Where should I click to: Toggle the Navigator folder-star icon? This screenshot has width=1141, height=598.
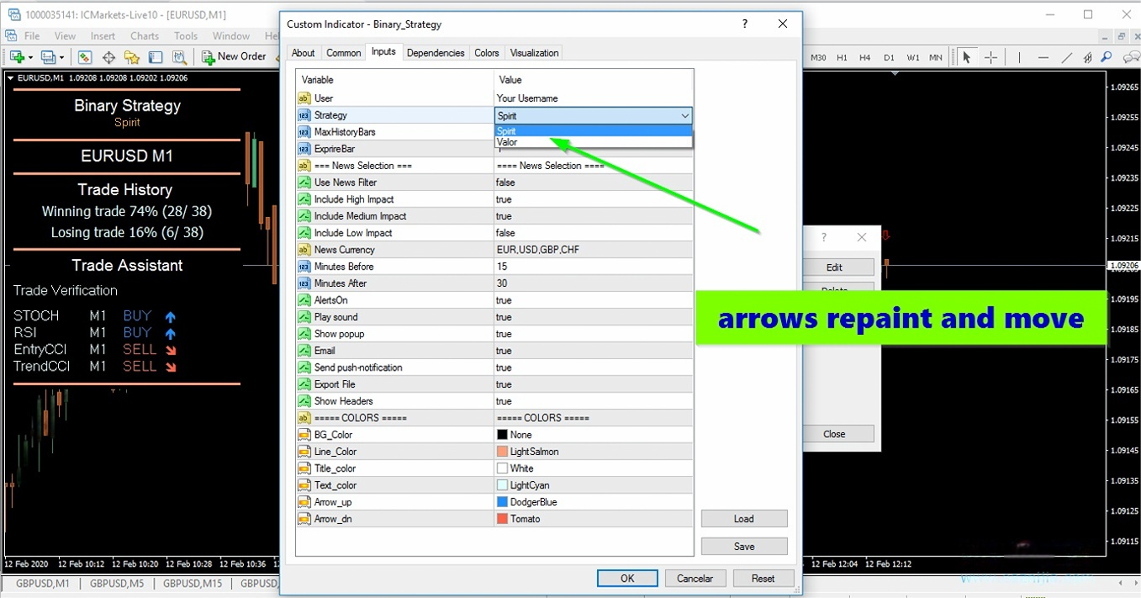(132, 57)
